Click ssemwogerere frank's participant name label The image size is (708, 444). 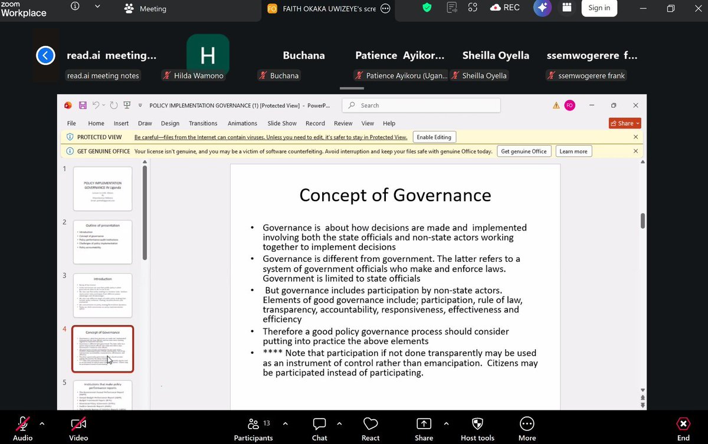point(586,75)
